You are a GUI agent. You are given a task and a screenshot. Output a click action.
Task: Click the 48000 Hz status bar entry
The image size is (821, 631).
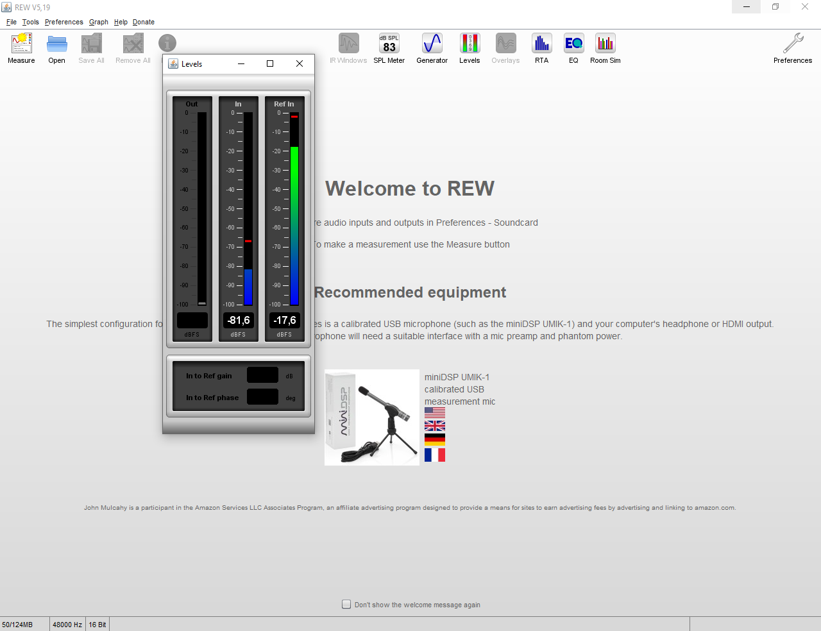tap(67, 625)
